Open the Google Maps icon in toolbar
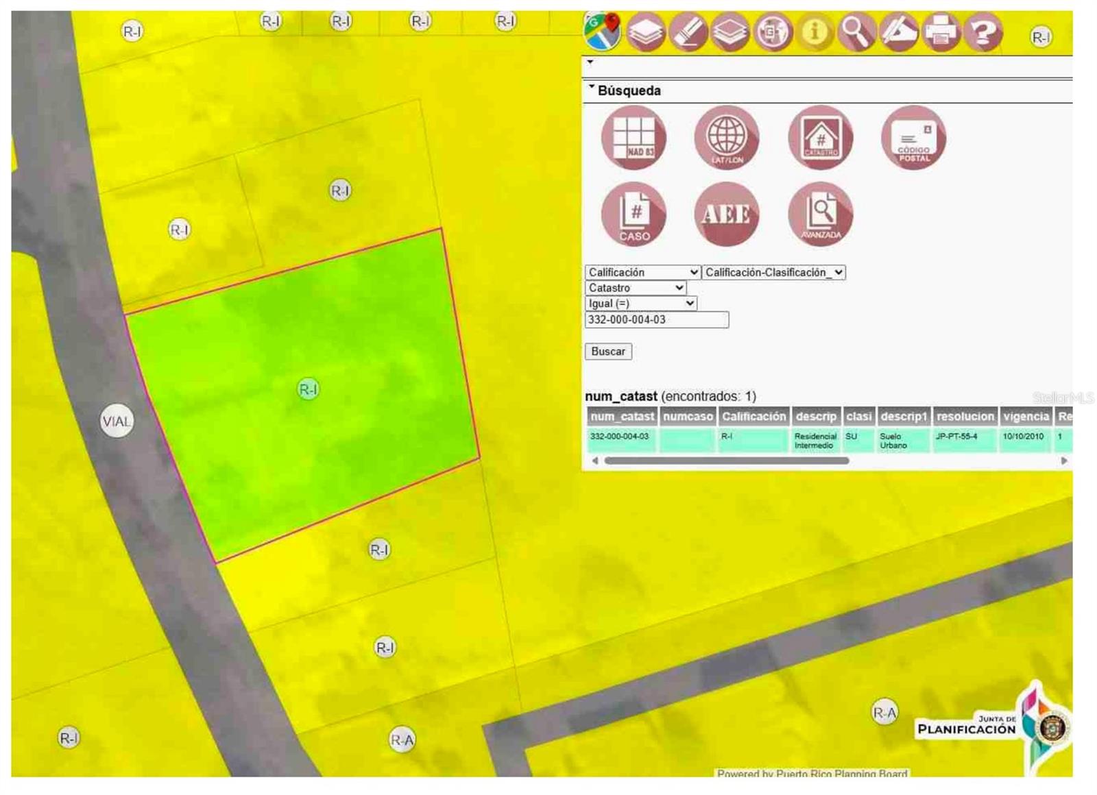The width and height of the screenshot is (1097, 795). (602, 31)
